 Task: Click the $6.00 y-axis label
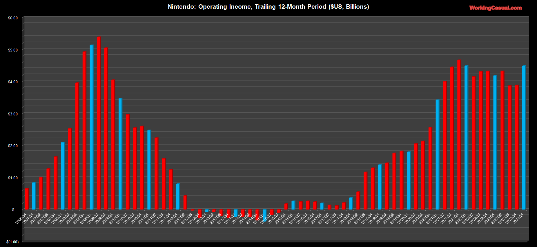tap(13, 18)
